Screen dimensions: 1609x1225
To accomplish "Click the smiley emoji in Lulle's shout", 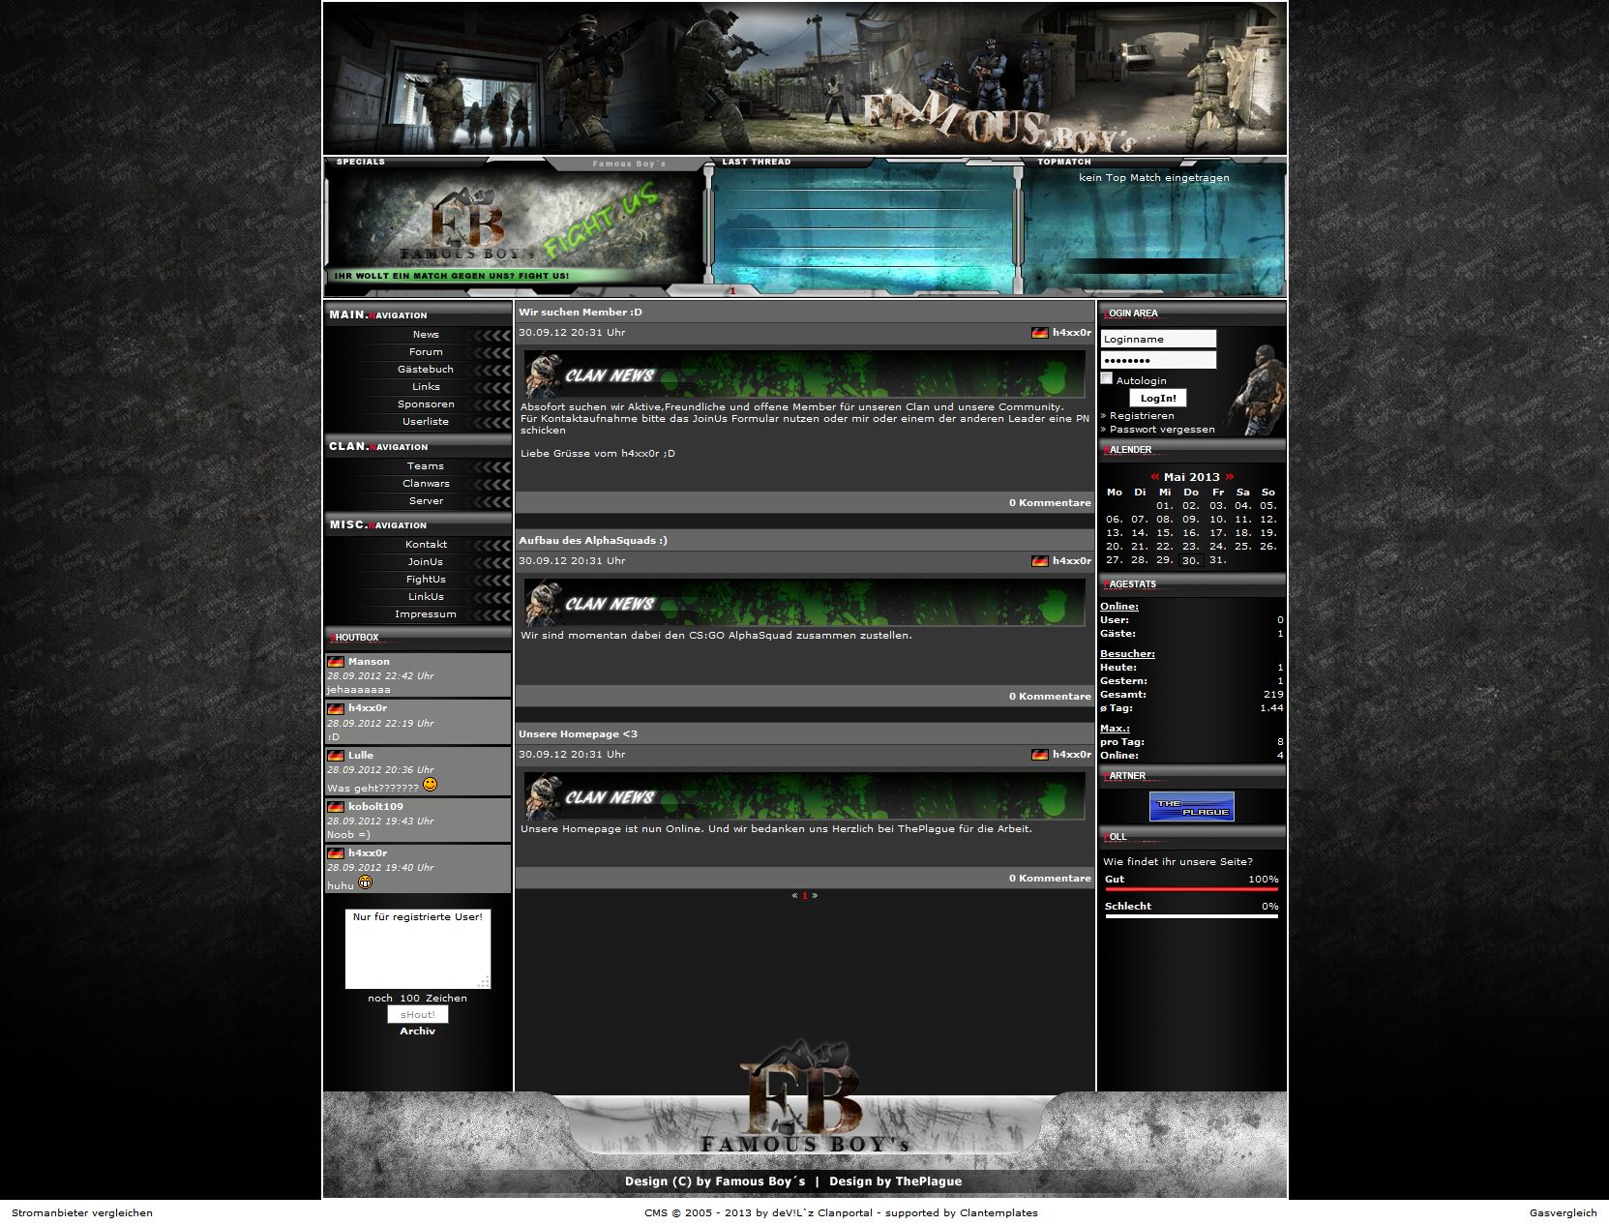I will coord(431,785).
